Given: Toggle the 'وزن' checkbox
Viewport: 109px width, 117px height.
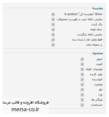Looking at the screenshot, I should pos(82,95).
